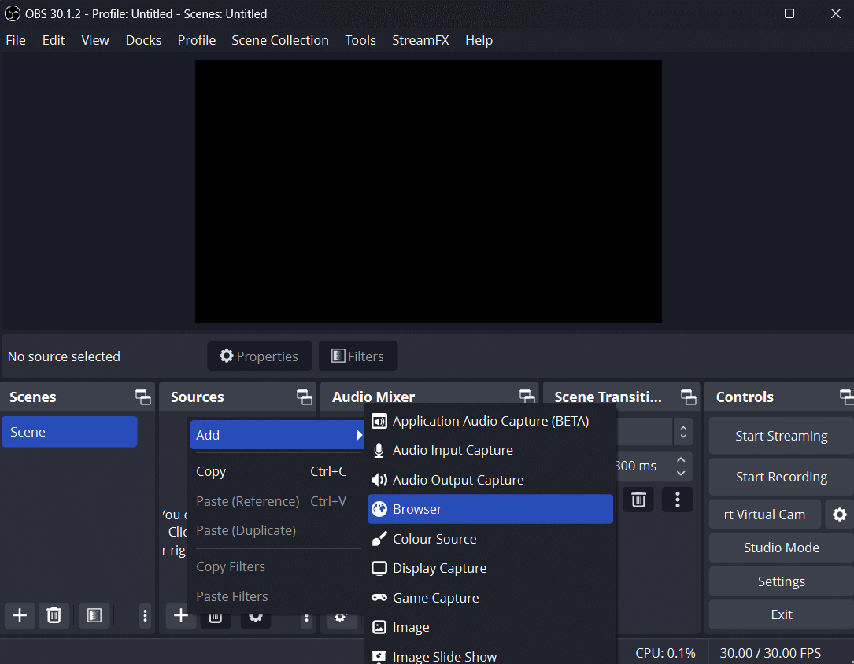Toggle Studio Mode
Viewport: 854px width, 664px height.
coord(781,548)
